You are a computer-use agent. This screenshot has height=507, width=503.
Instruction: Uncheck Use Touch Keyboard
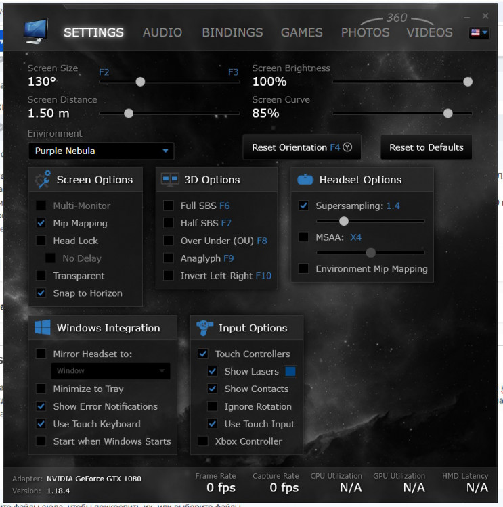(41, 424)
